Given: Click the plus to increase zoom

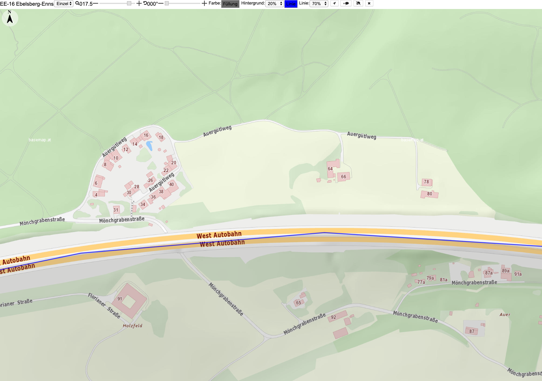Looking at the screenshot, I should click(x=139, y=4).
